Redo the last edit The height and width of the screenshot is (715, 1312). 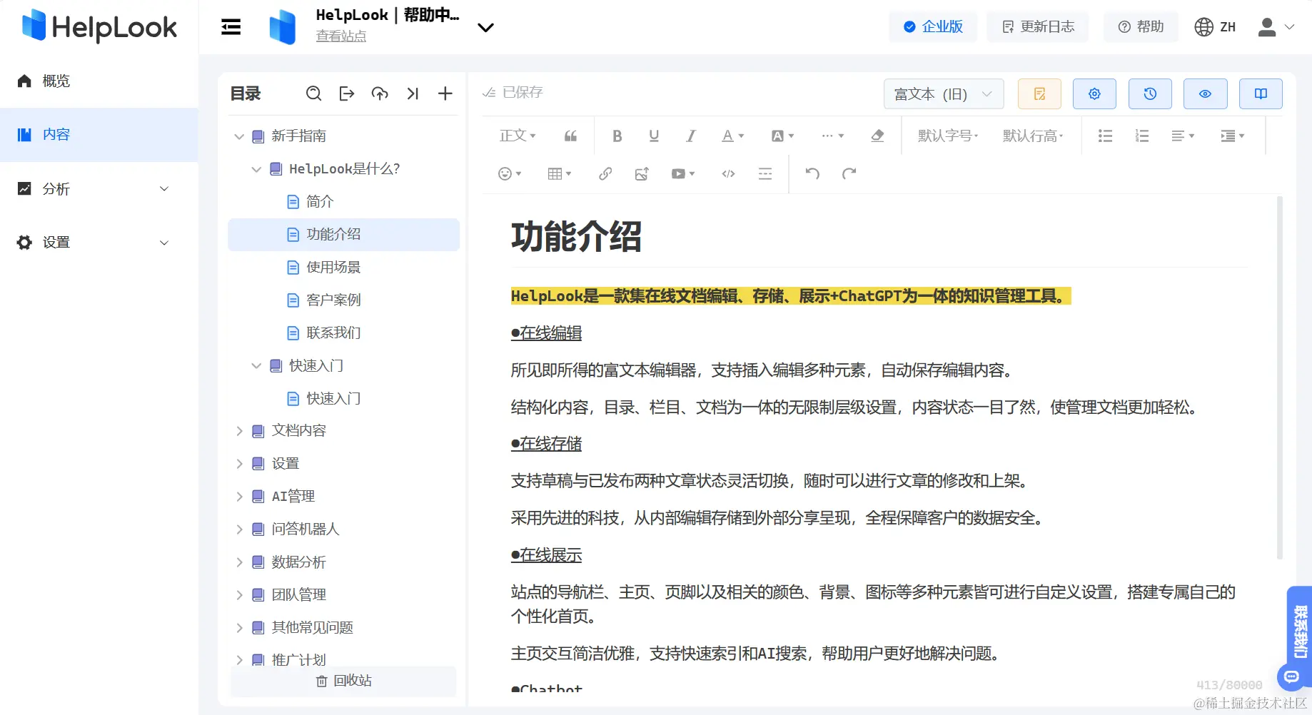click(x=849, y=173)
